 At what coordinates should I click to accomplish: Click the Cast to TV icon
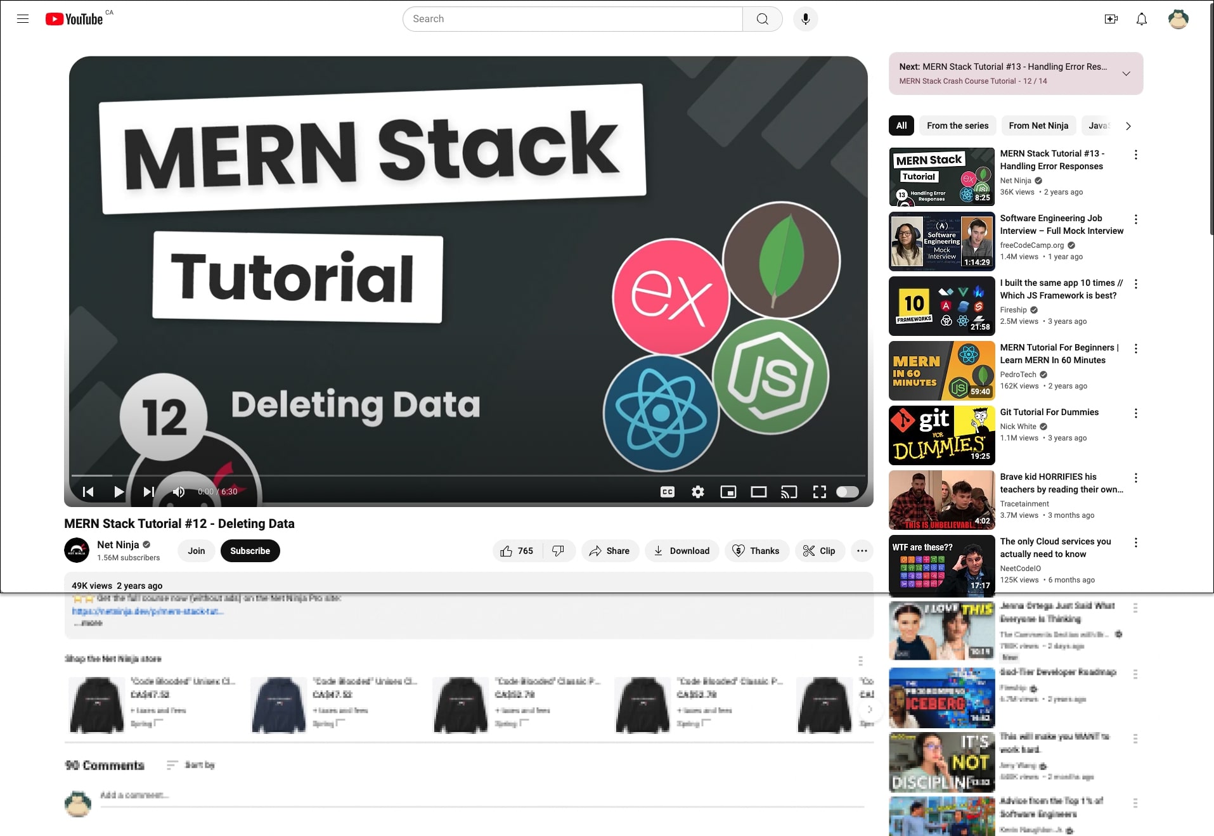pyautogui.click(x=789, y=492)
